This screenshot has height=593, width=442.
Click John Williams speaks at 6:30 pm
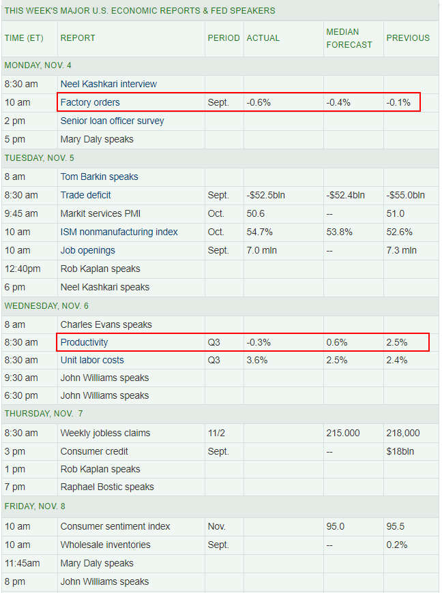pyautogui.click(x=104, y=395)
